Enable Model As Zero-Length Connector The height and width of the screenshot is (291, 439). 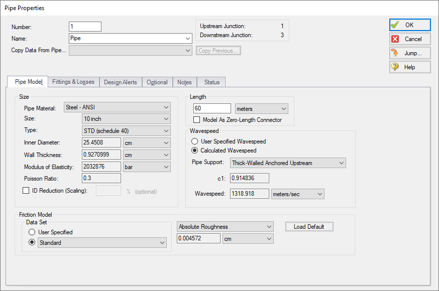click(x=197, y=120)
